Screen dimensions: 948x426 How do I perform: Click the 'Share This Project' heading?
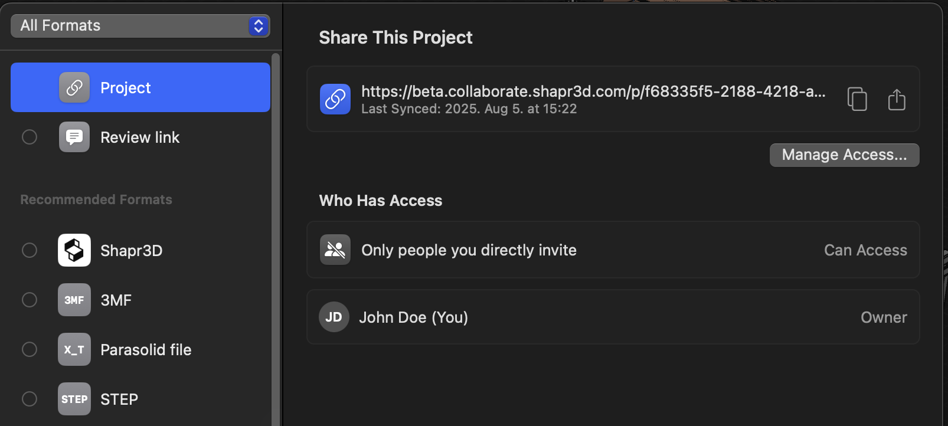(x=395, y=38)
